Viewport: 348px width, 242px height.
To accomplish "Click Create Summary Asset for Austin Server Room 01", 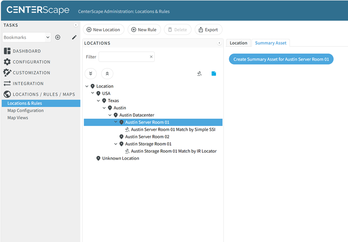I will (281, 59).
